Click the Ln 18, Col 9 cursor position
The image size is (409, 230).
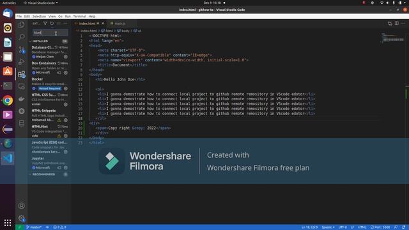309,227
